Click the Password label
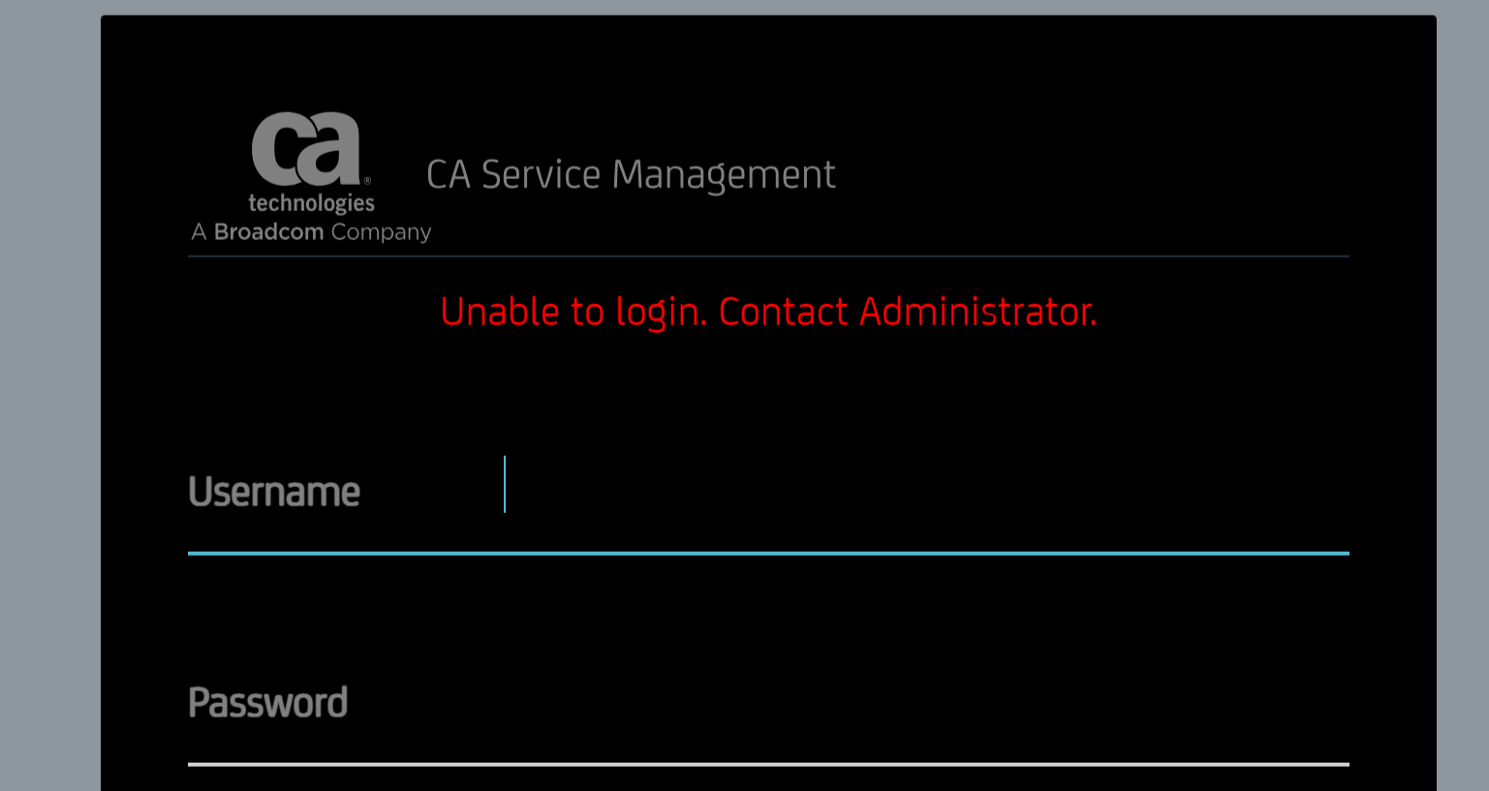 [267, 703]
